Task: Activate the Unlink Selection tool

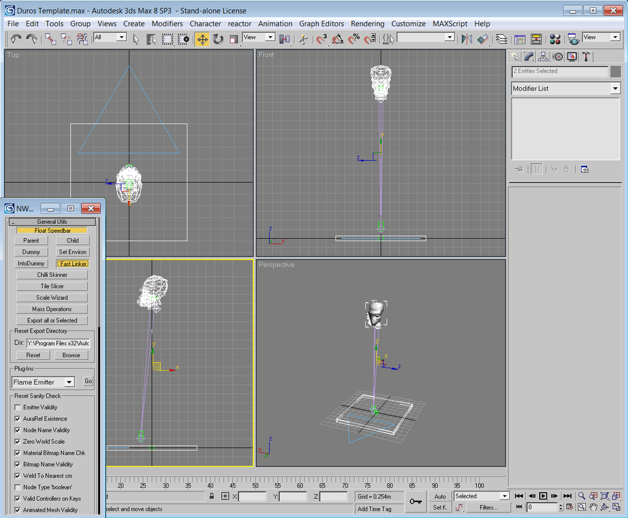Action: [x=66, y=39]
